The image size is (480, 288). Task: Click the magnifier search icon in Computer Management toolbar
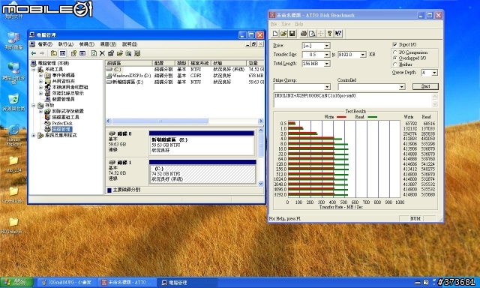coord(128,53)
